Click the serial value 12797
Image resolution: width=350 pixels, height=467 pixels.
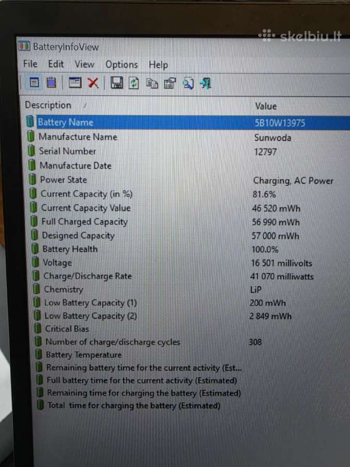265,152
